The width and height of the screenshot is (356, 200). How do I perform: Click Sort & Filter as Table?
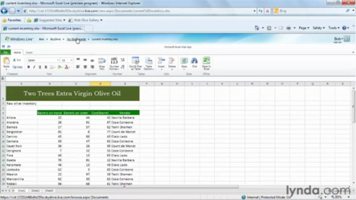click(x=136, y=64)
